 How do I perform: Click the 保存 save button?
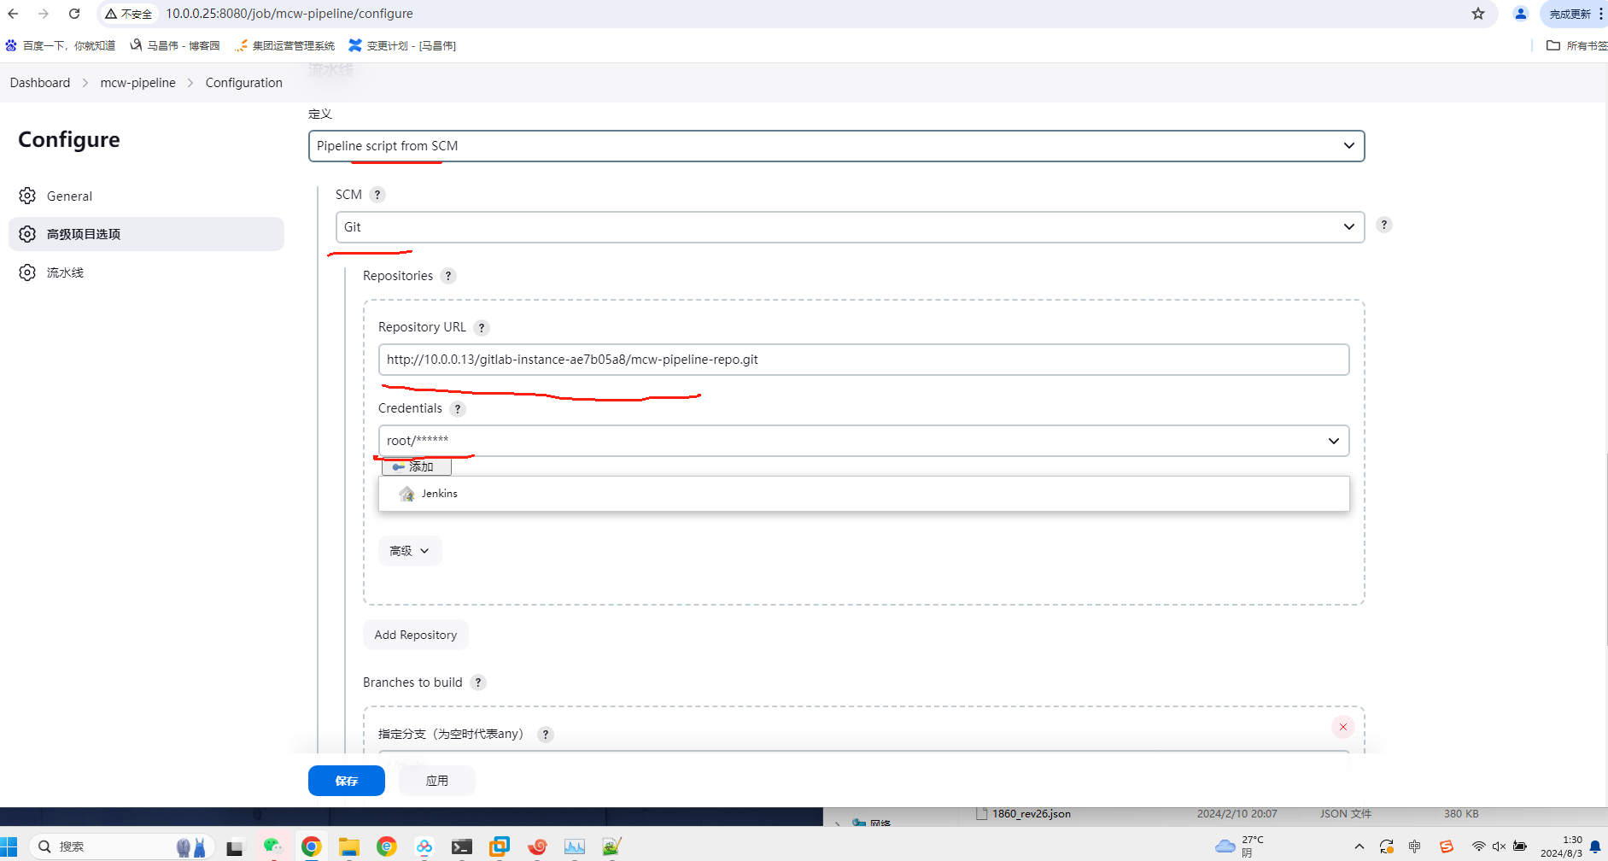347,781
